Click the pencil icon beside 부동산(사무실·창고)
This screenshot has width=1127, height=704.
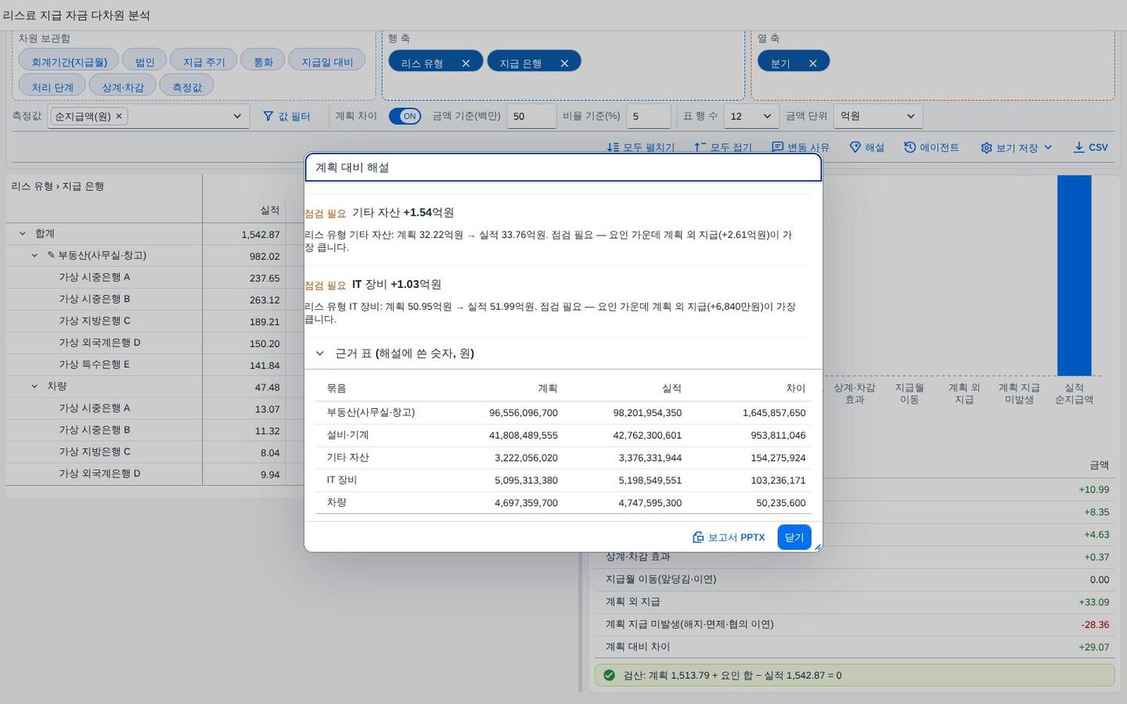(51, 256)
